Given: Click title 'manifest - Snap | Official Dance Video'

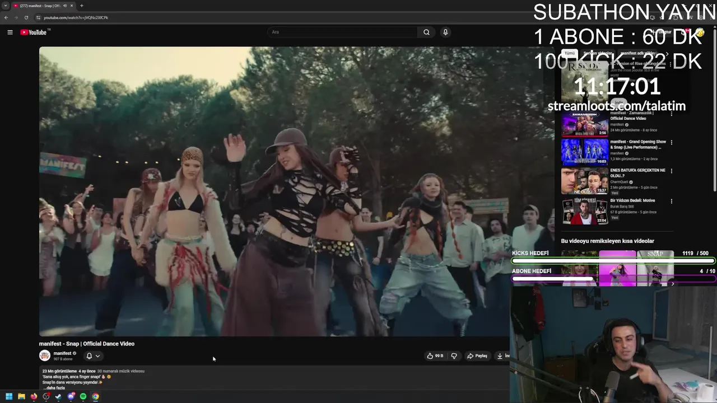Looking at the screenshot, I should [x=87, y=344].
